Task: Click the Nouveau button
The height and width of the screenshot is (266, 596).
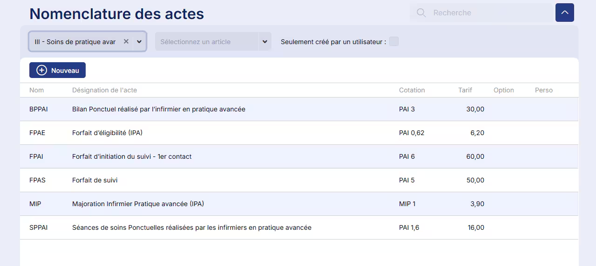Action: 58,71
